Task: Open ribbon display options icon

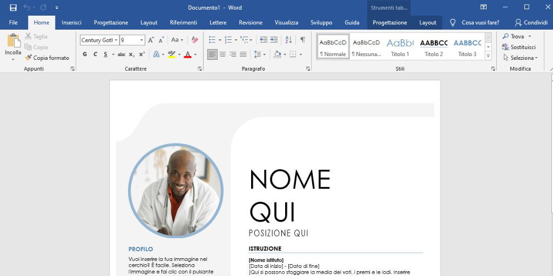Action: point(483,7)
